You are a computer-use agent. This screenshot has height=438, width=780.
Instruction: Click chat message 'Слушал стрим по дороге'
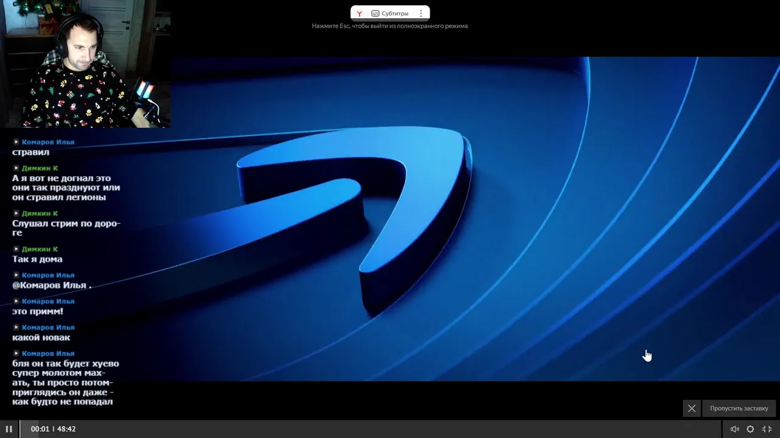(x=66, y=228)
